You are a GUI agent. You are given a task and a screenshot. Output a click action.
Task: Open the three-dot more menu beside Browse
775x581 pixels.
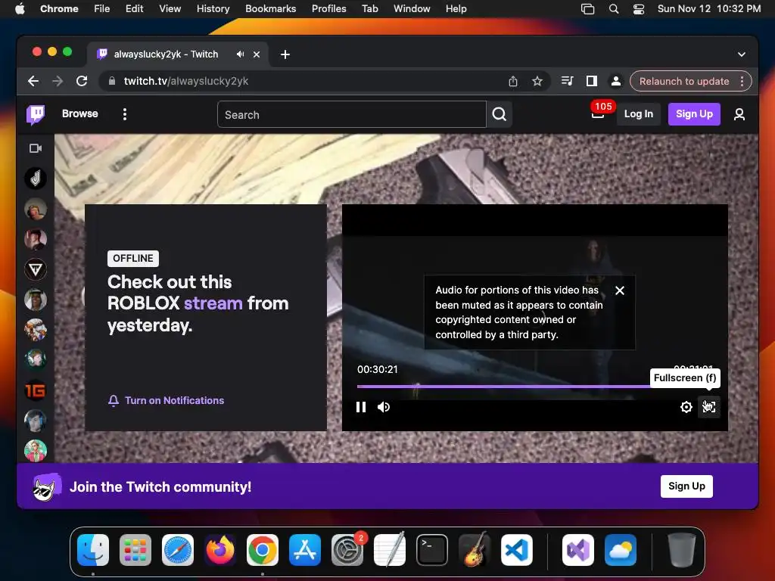(125, 115)
